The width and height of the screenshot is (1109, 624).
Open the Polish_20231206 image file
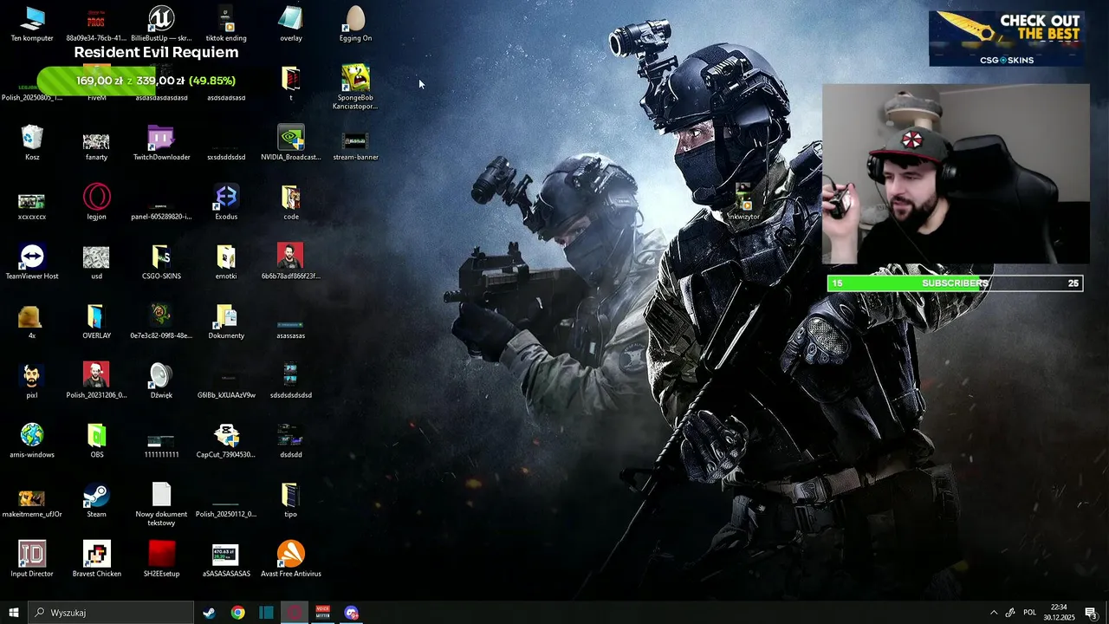pos(96,380)
